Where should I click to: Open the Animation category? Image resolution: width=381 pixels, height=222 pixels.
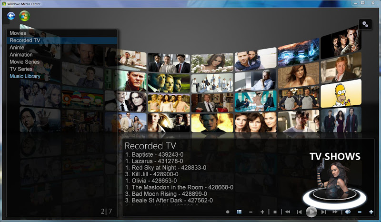(x=62, y=55)
